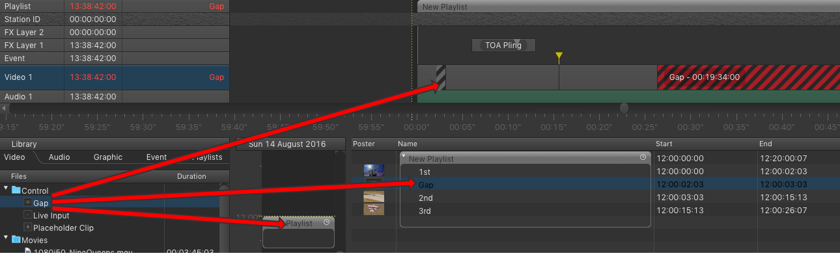Click end time 12:00:26:07 of 3rd row

tap(783, 211)
